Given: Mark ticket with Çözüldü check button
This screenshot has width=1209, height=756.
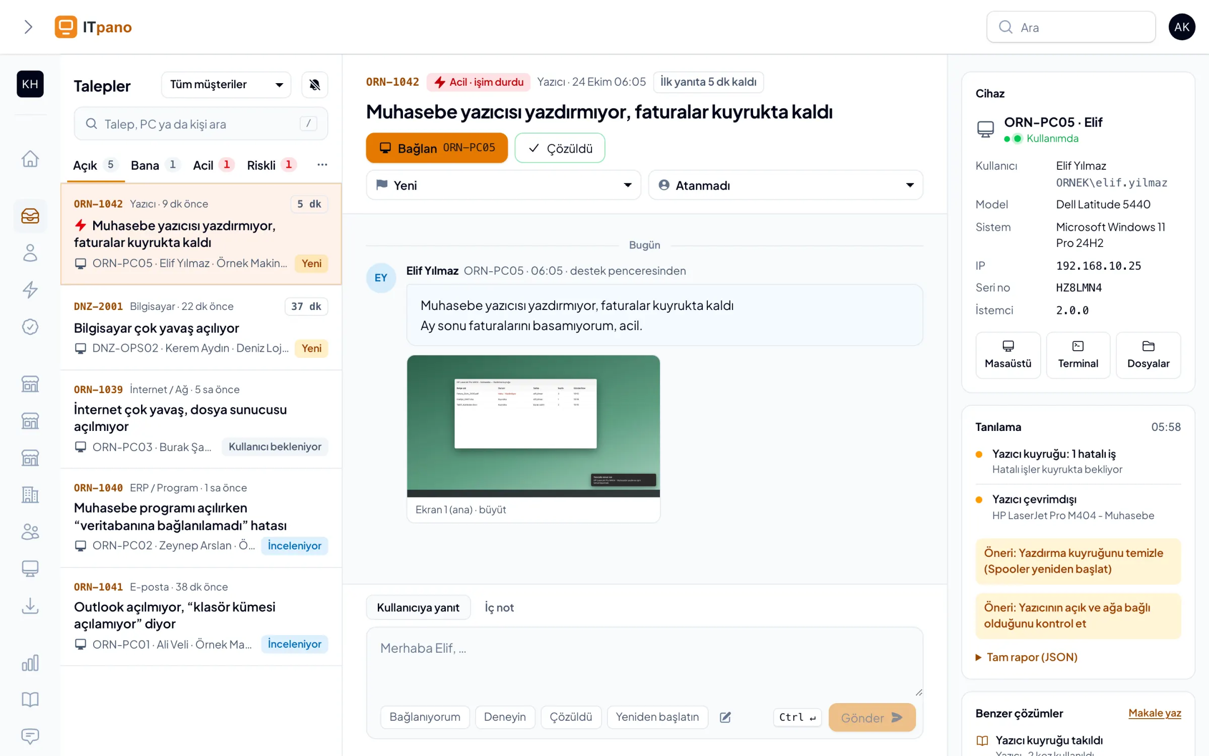Looking at the screenshot, I should pyautogui.click(x=560, y=148).
